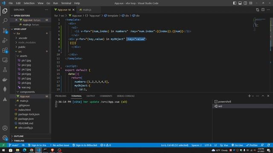This screenshot has height=153, width=273.
Task: Switch to Problems panel tab
Action: pos(61,96)
